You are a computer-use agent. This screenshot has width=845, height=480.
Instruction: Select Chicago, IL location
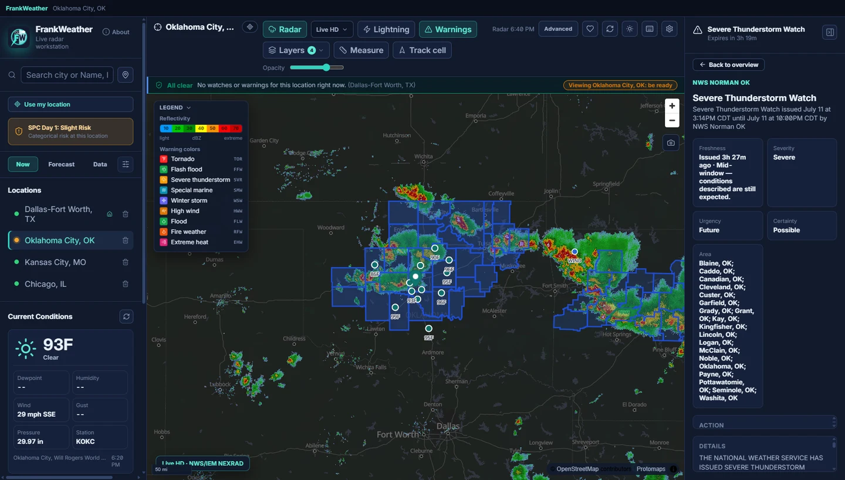(45, 284)
